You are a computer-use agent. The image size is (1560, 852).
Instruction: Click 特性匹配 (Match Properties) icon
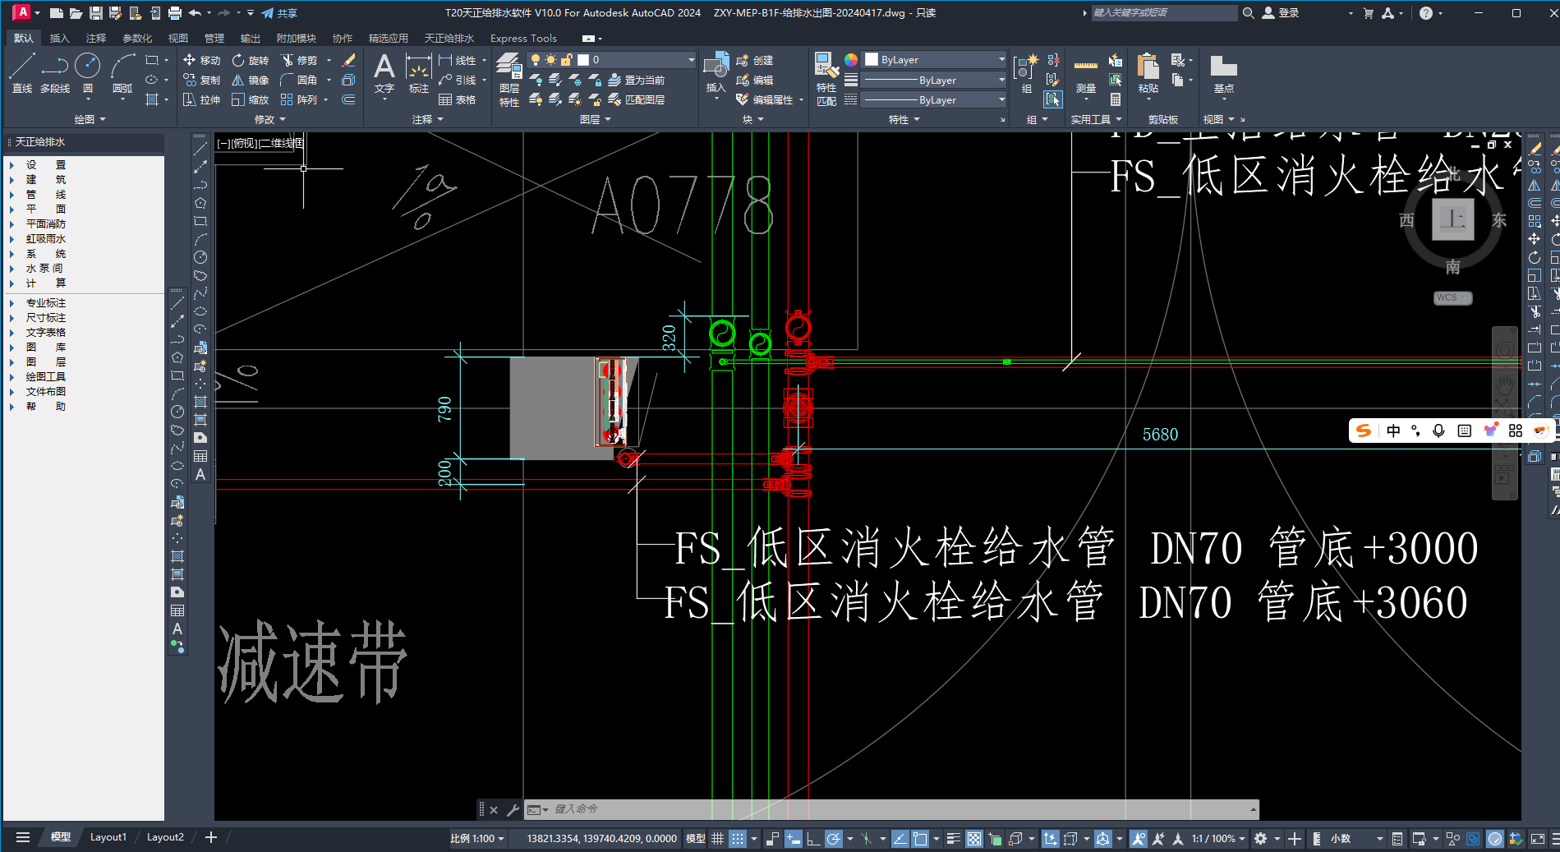point(826,80)
